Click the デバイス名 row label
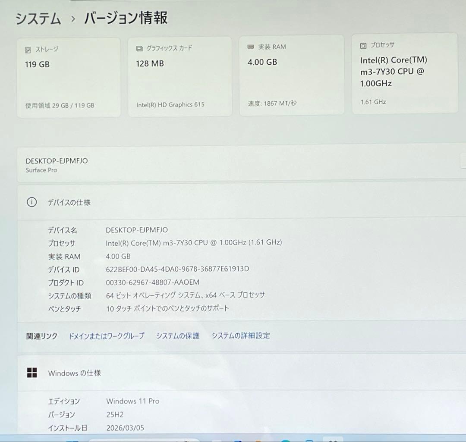 pos(63,230)
